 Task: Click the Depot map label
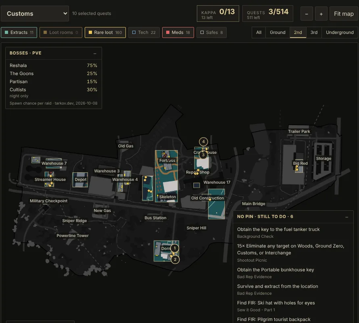tap(81, 180)
